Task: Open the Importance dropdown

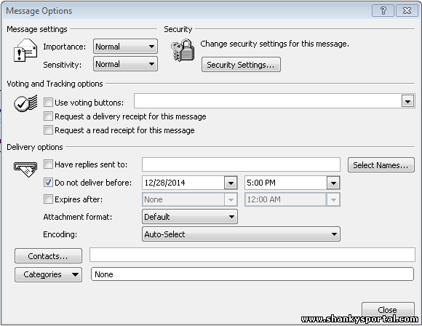Action: pyautogui.click(x=125, y=47)
